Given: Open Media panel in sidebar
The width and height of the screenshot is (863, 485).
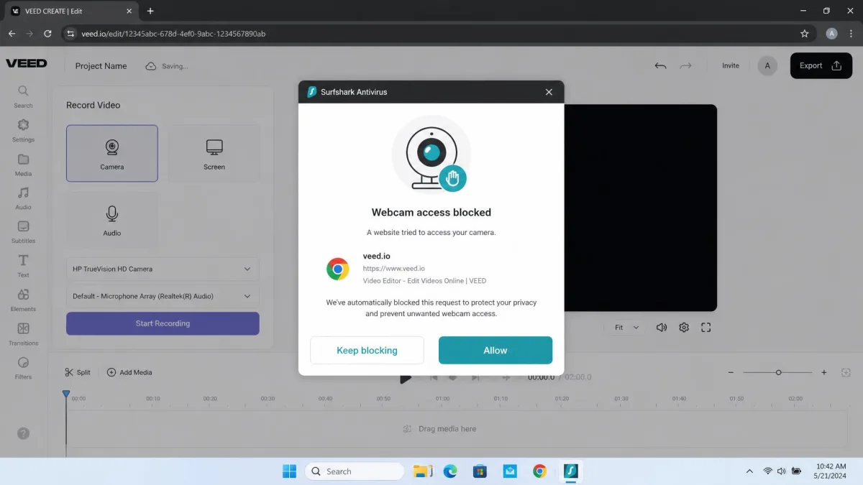Looking at the screenshot, I should point(23,164).
